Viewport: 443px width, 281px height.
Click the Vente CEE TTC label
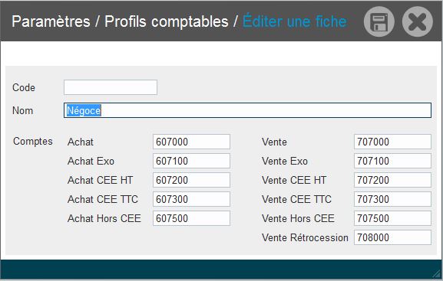click(x=296, y=199)
